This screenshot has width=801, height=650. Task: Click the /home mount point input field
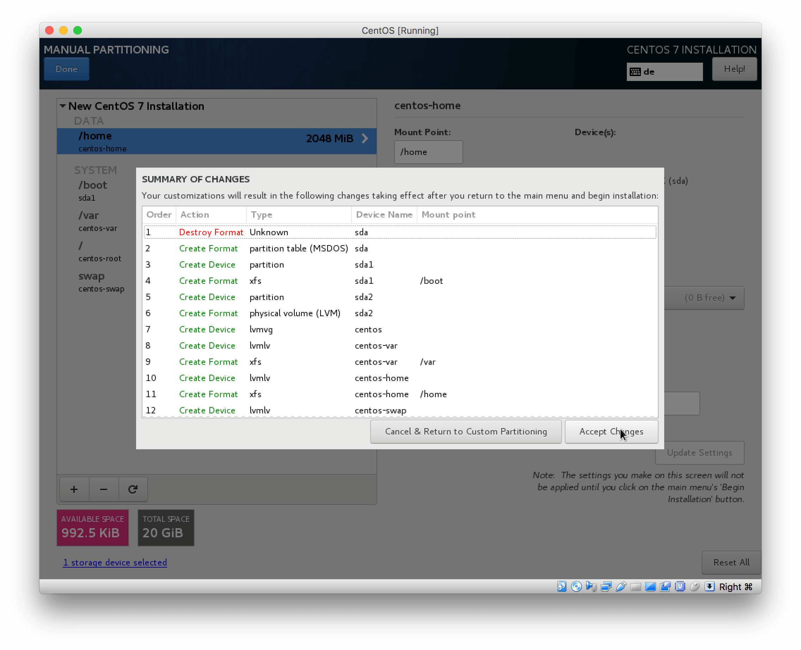pyautogui.click(x=428, y=152)
